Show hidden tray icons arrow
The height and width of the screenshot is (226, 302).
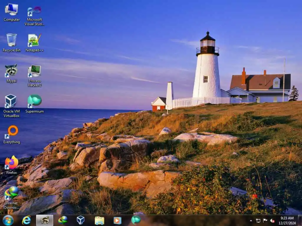click(251, 221)
